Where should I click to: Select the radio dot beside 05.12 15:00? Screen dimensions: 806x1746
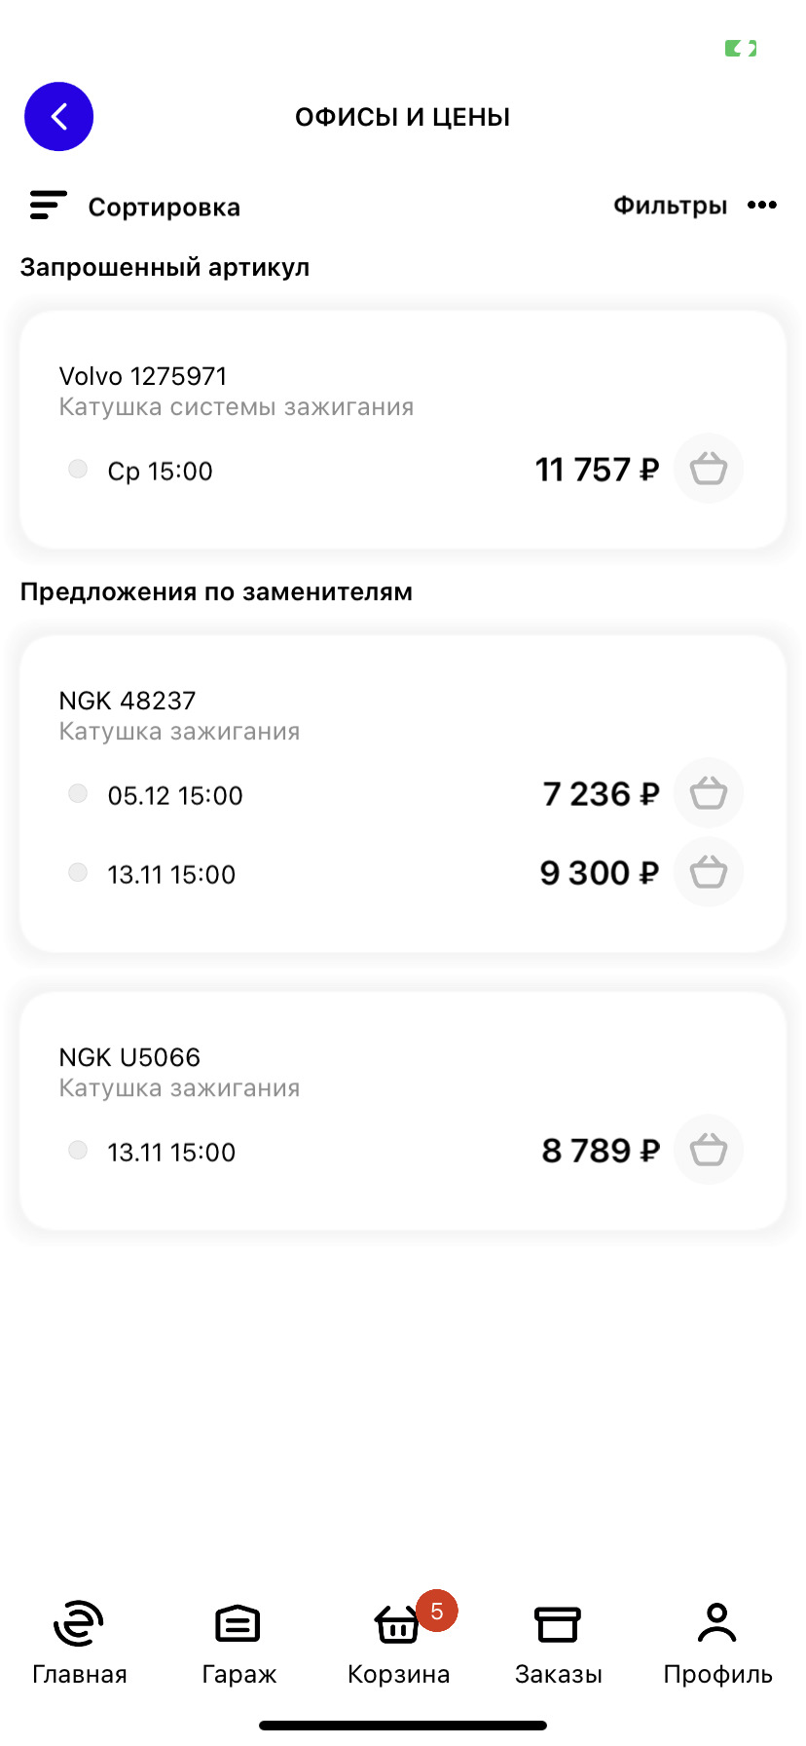tap(78, 794)
